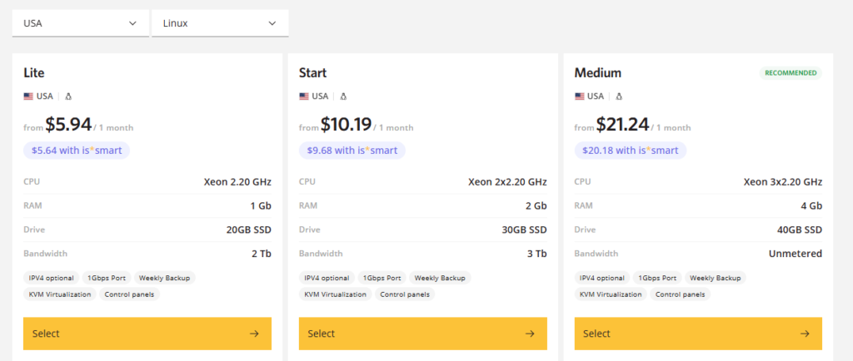
Task: Click IPV4 optional tag on Start plan
Action: pyautogui.click(x=327, y=278)
